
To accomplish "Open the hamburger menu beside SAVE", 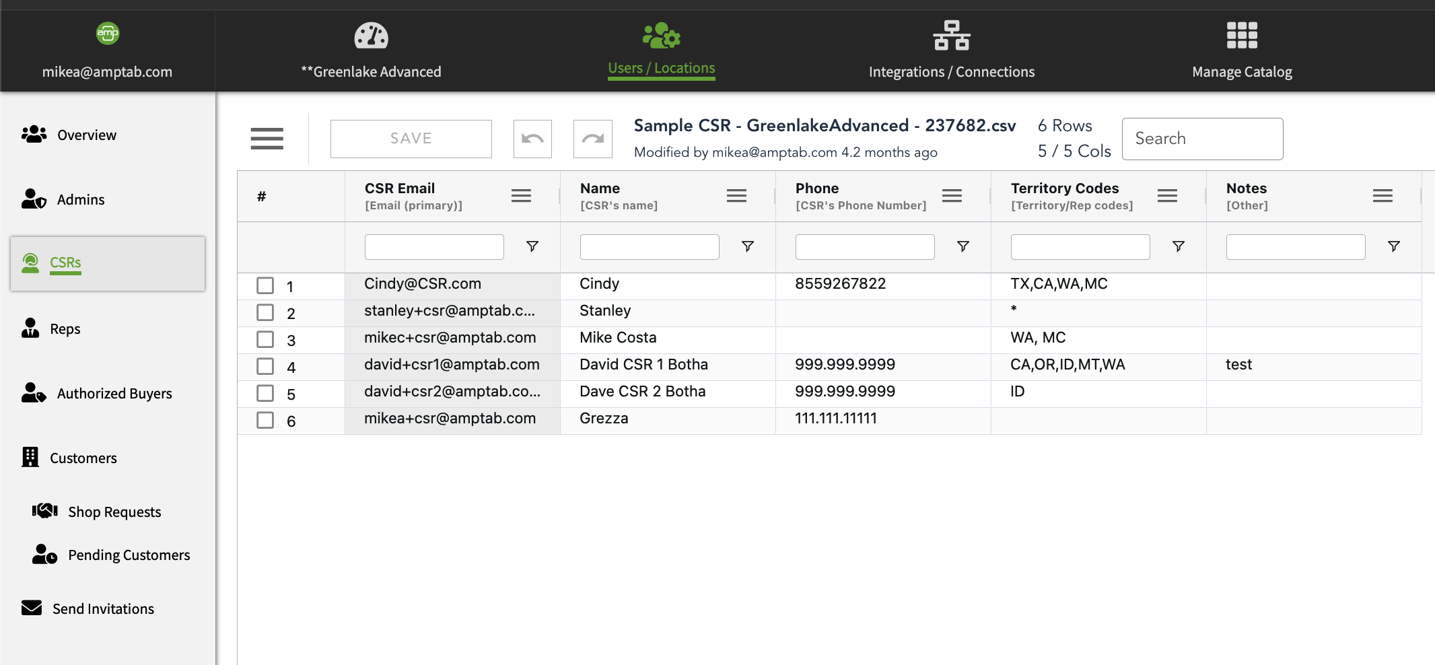I will (x=267, y=139).
